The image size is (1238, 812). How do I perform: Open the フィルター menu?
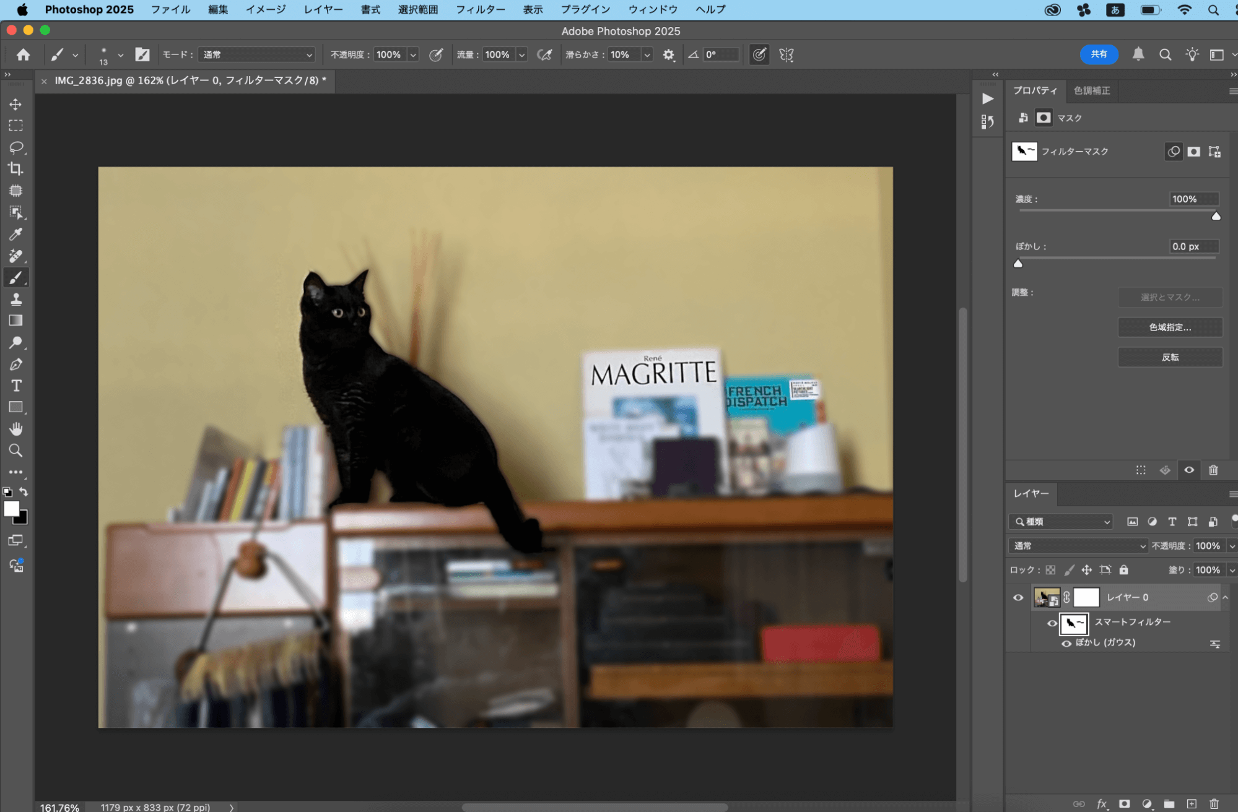click(480, 9)
